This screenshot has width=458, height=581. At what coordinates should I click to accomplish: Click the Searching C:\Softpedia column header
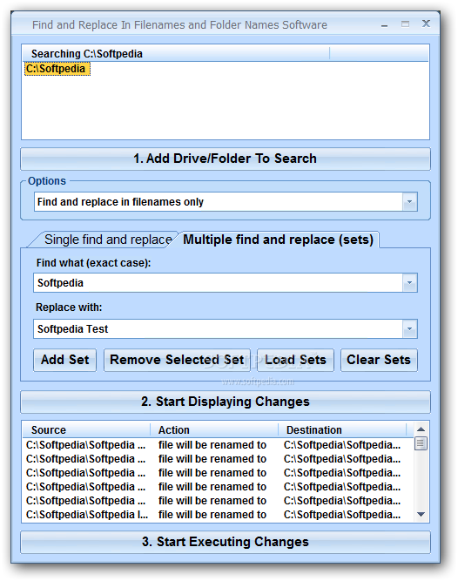pos(176,54)
